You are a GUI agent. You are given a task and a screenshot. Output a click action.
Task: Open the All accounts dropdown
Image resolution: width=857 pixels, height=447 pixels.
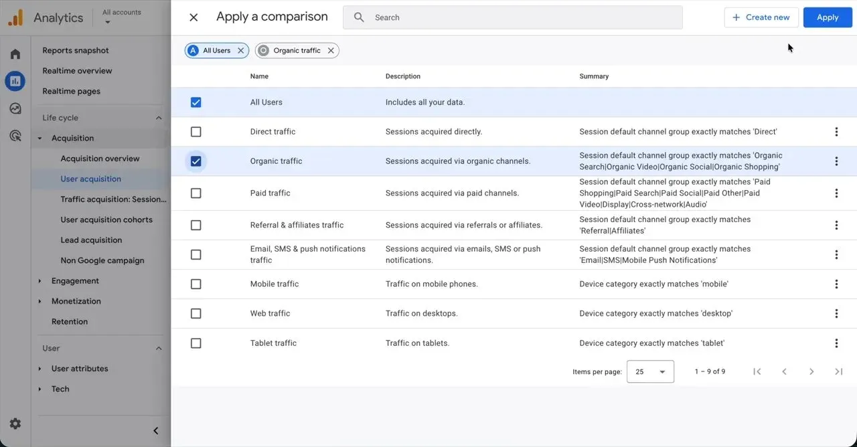(122, 17)
